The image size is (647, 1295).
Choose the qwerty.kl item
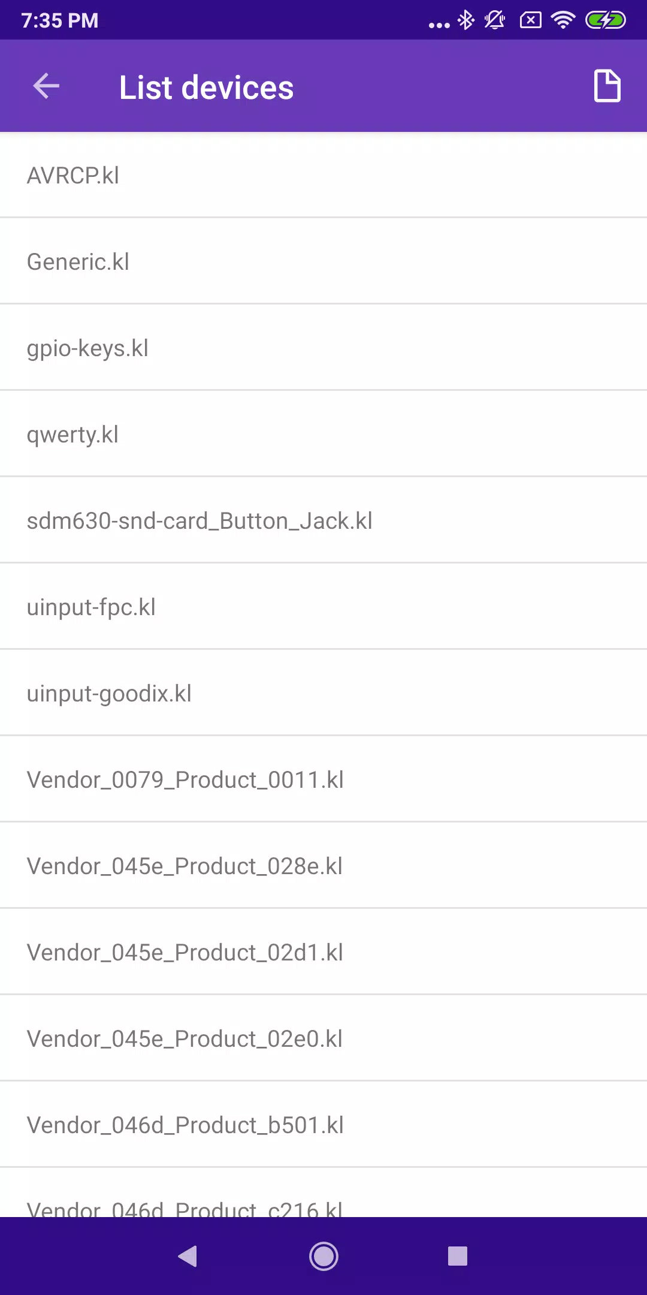click(x=323, y=434)
